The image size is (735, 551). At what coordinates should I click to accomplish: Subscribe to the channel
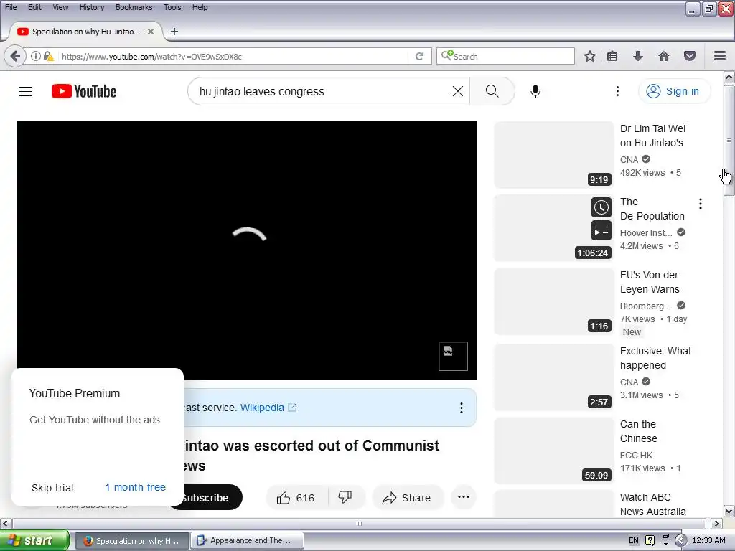click(x=212, y=498)
